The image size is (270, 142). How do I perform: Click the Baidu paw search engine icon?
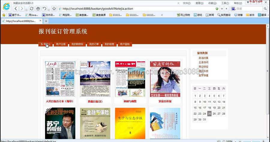(233, 9)
